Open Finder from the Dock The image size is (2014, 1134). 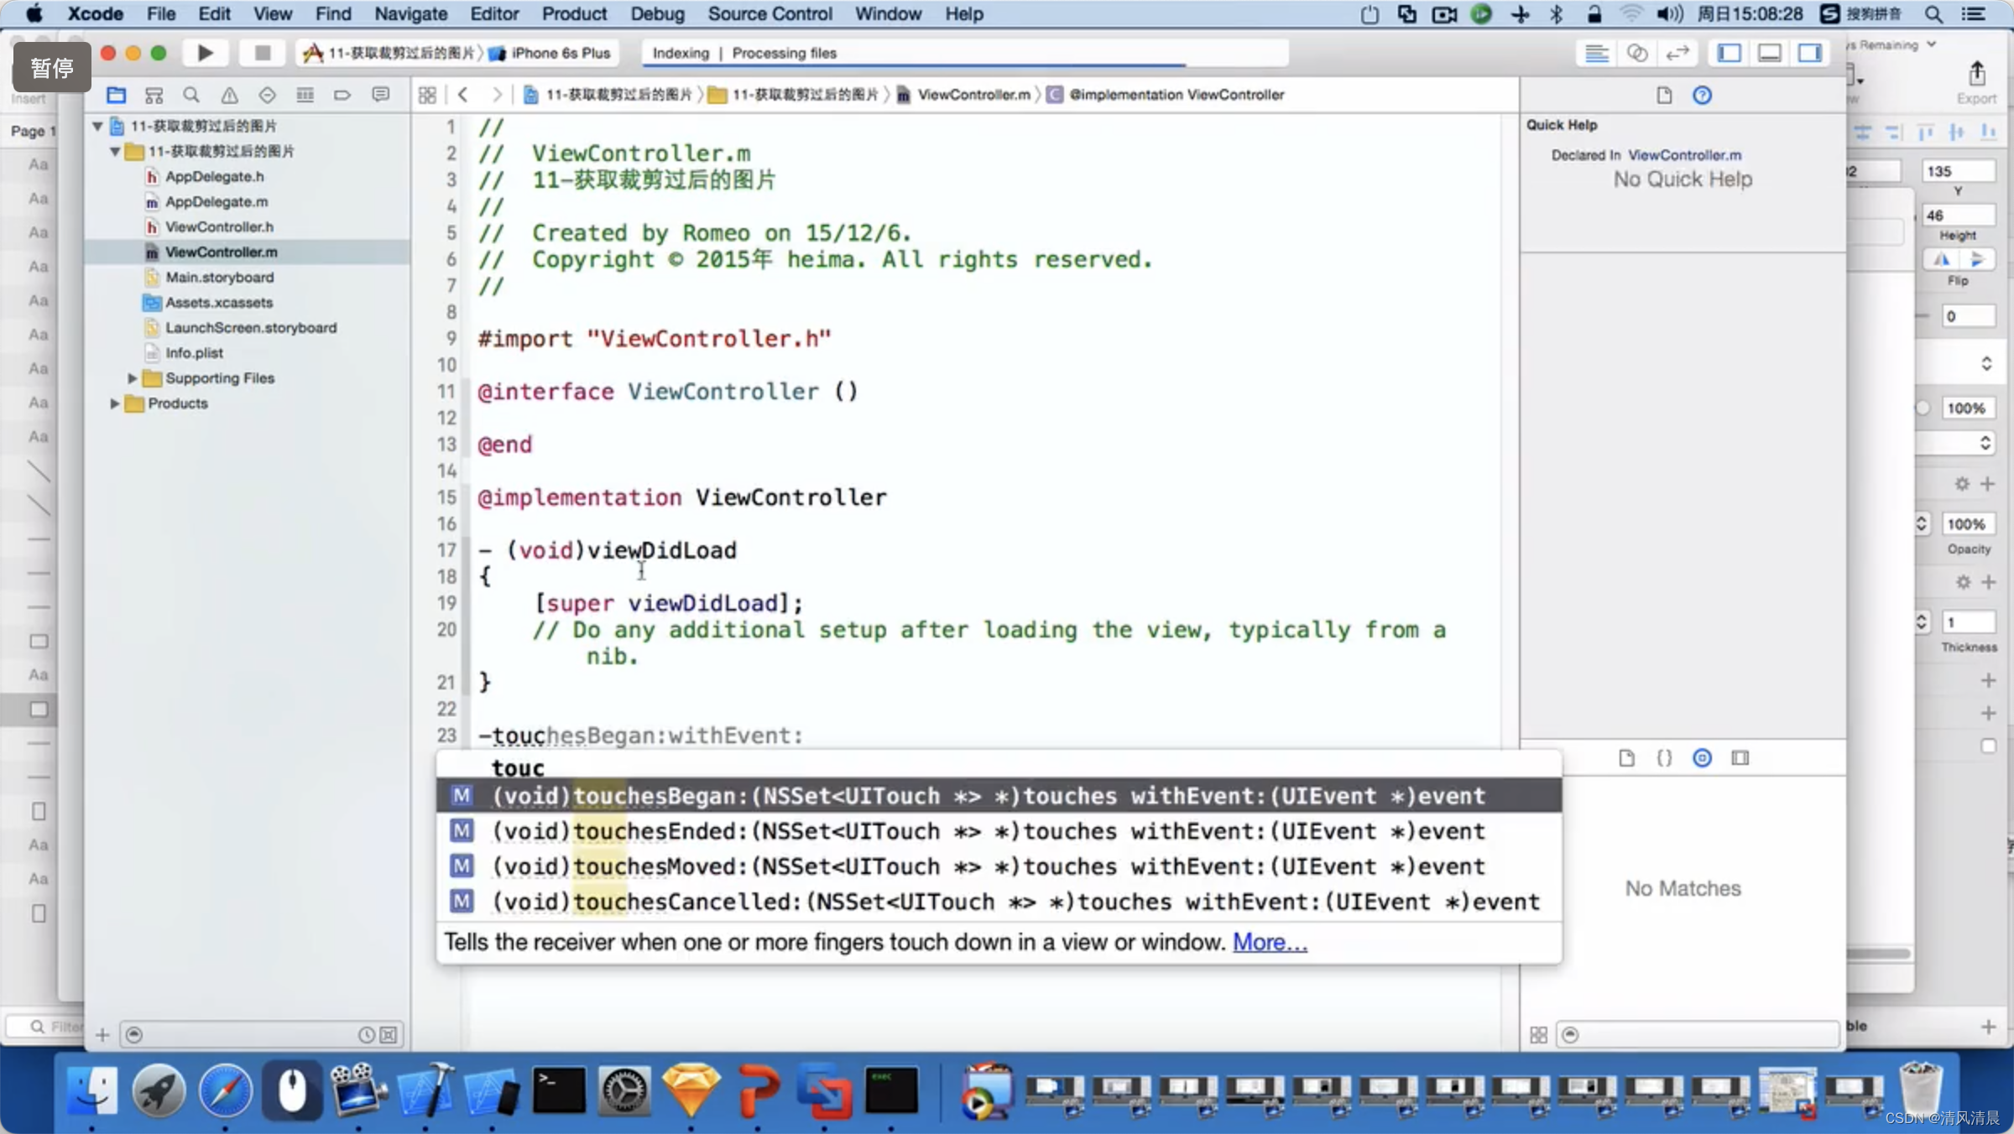coord(91,1091)
